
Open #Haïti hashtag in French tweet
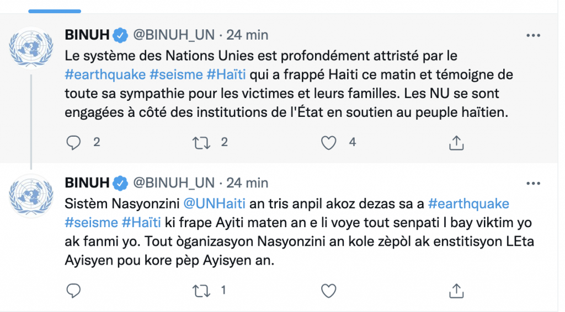(x=226, y=73)
